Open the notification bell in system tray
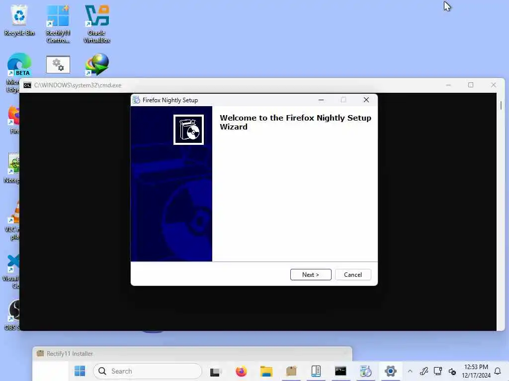Screen dimensions: 509x381 click(498, 371)
